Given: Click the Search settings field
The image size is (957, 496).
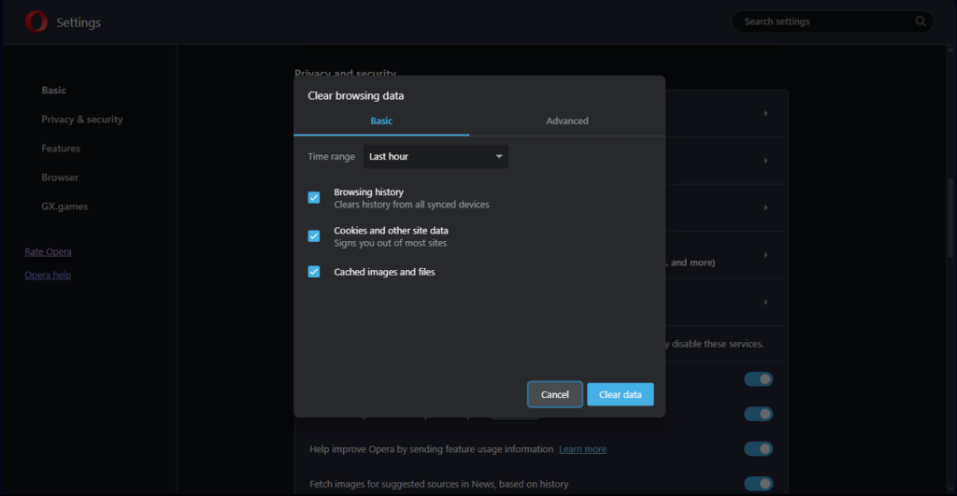Looking at the screenshot, I should click(833, 21).
